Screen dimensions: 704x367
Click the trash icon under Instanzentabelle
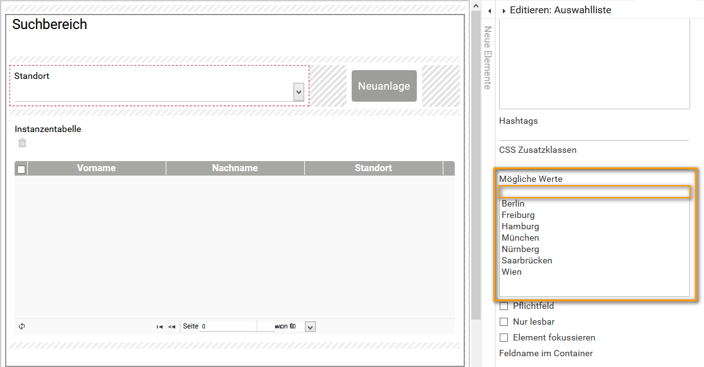click(x=22, y=143)
